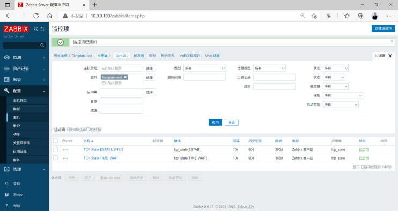Click the blue Apply filter button
Screen dimensions: 398x211
[215, 123]
